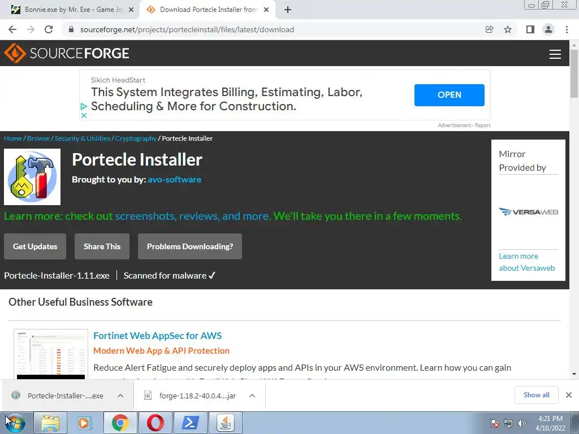Screen dimensions: 579x434
Task: Open Windows Explorer from the taskbar
Action: tap(50, 423)
